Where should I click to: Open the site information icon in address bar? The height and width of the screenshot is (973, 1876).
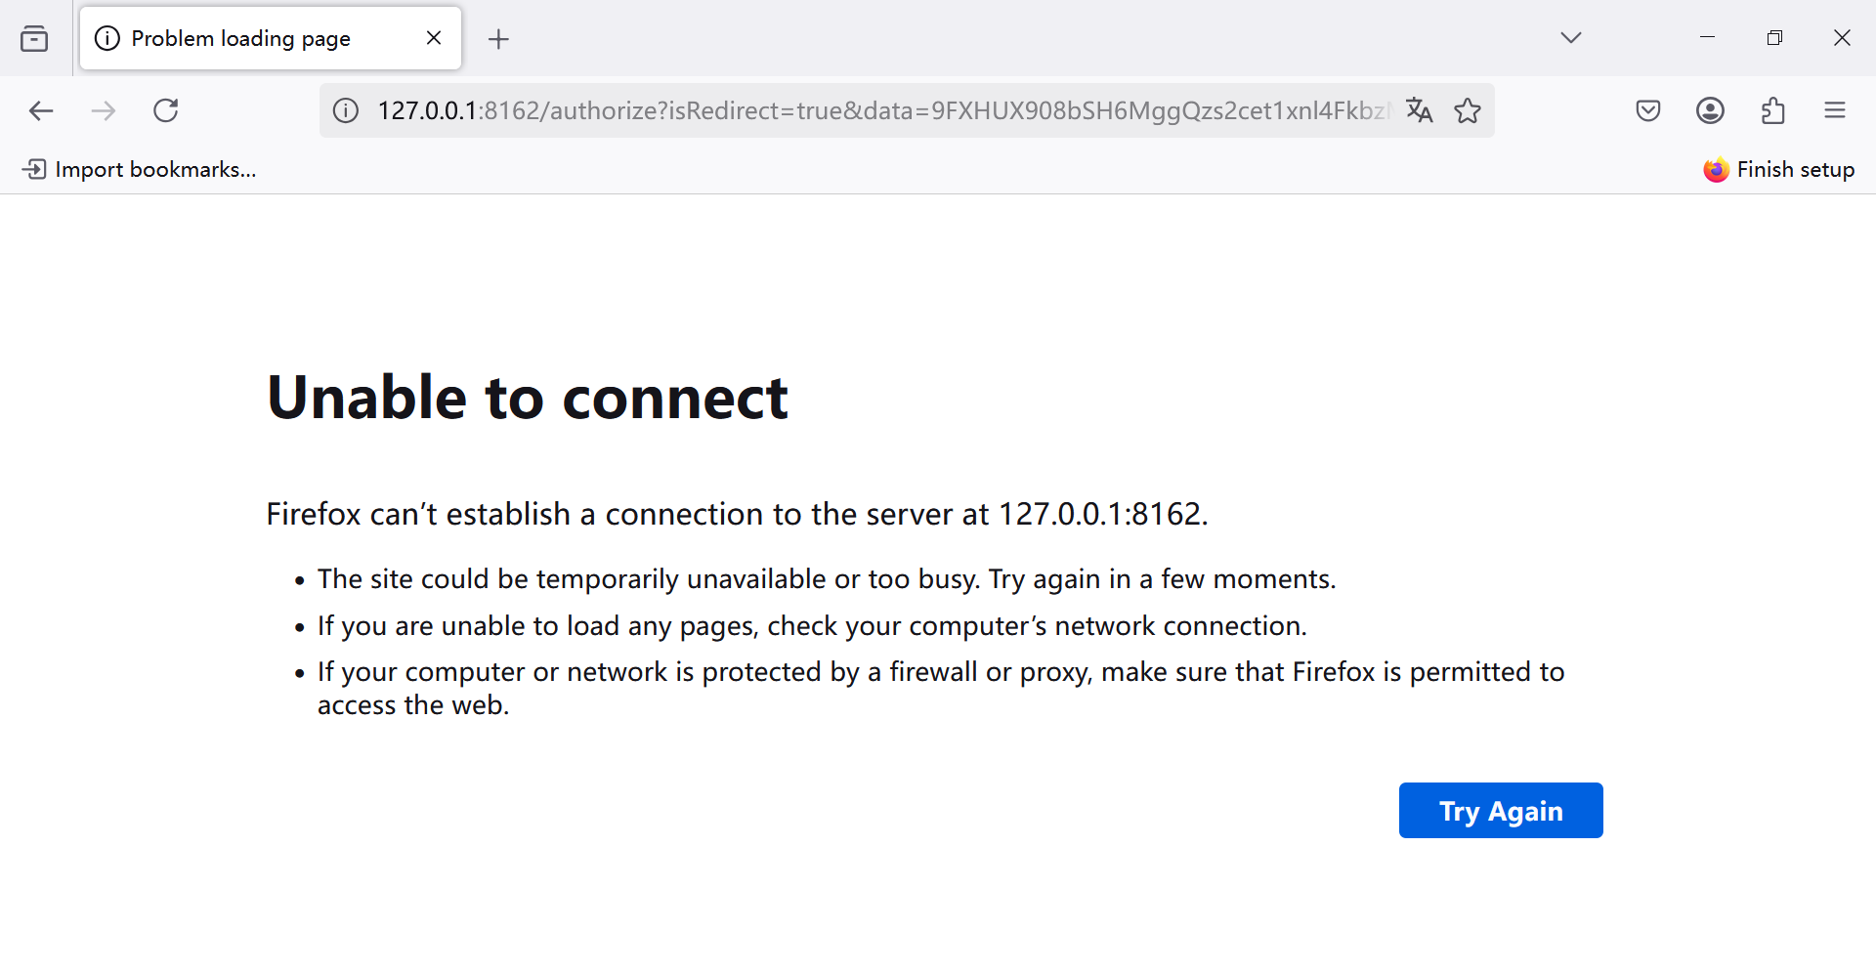click(x=346, y=110)
